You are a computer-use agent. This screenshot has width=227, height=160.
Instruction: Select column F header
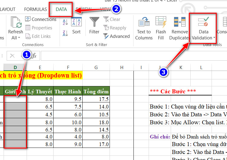[x=68, y=67]
